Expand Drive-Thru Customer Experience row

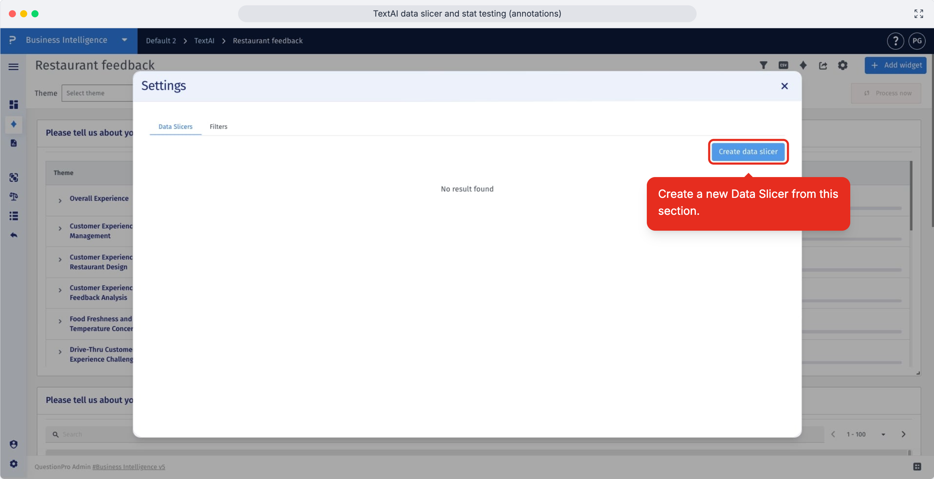pyautogui.click(x=60, y=352)
